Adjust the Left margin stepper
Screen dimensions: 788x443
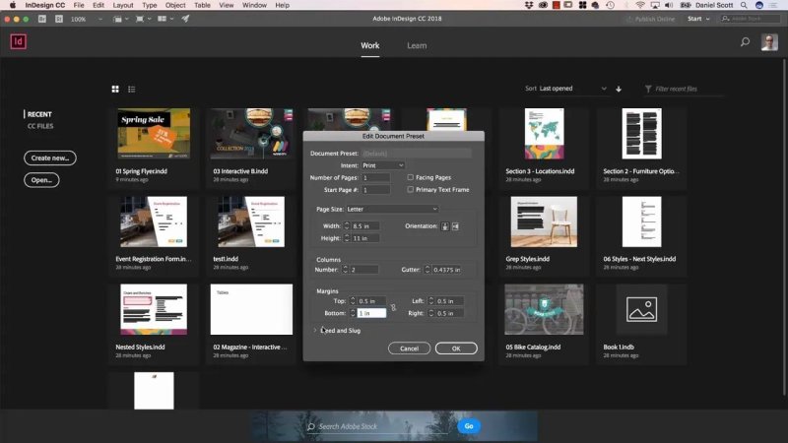tap(430, 301)
